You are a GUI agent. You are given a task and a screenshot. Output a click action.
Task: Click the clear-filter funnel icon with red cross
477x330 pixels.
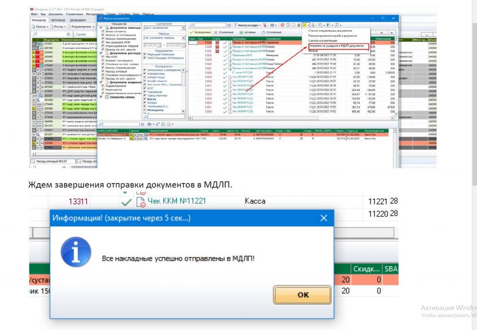coord(265,25)
